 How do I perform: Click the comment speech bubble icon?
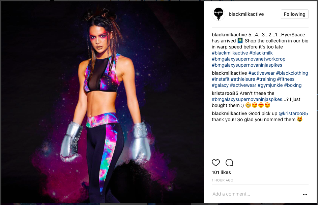click(229, 163)
